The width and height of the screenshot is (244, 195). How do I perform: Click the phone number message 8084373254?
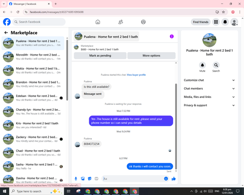point(91,144)
